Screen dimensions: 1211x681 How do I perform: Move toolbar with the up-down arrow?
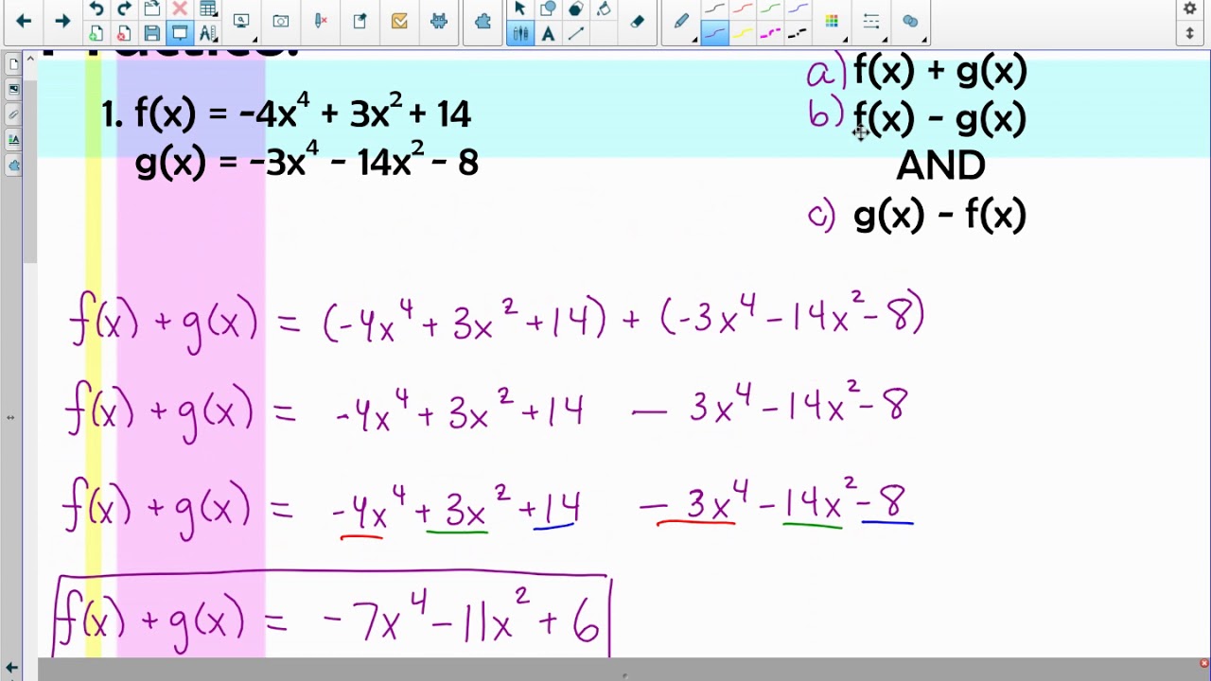pos(1190,33)
